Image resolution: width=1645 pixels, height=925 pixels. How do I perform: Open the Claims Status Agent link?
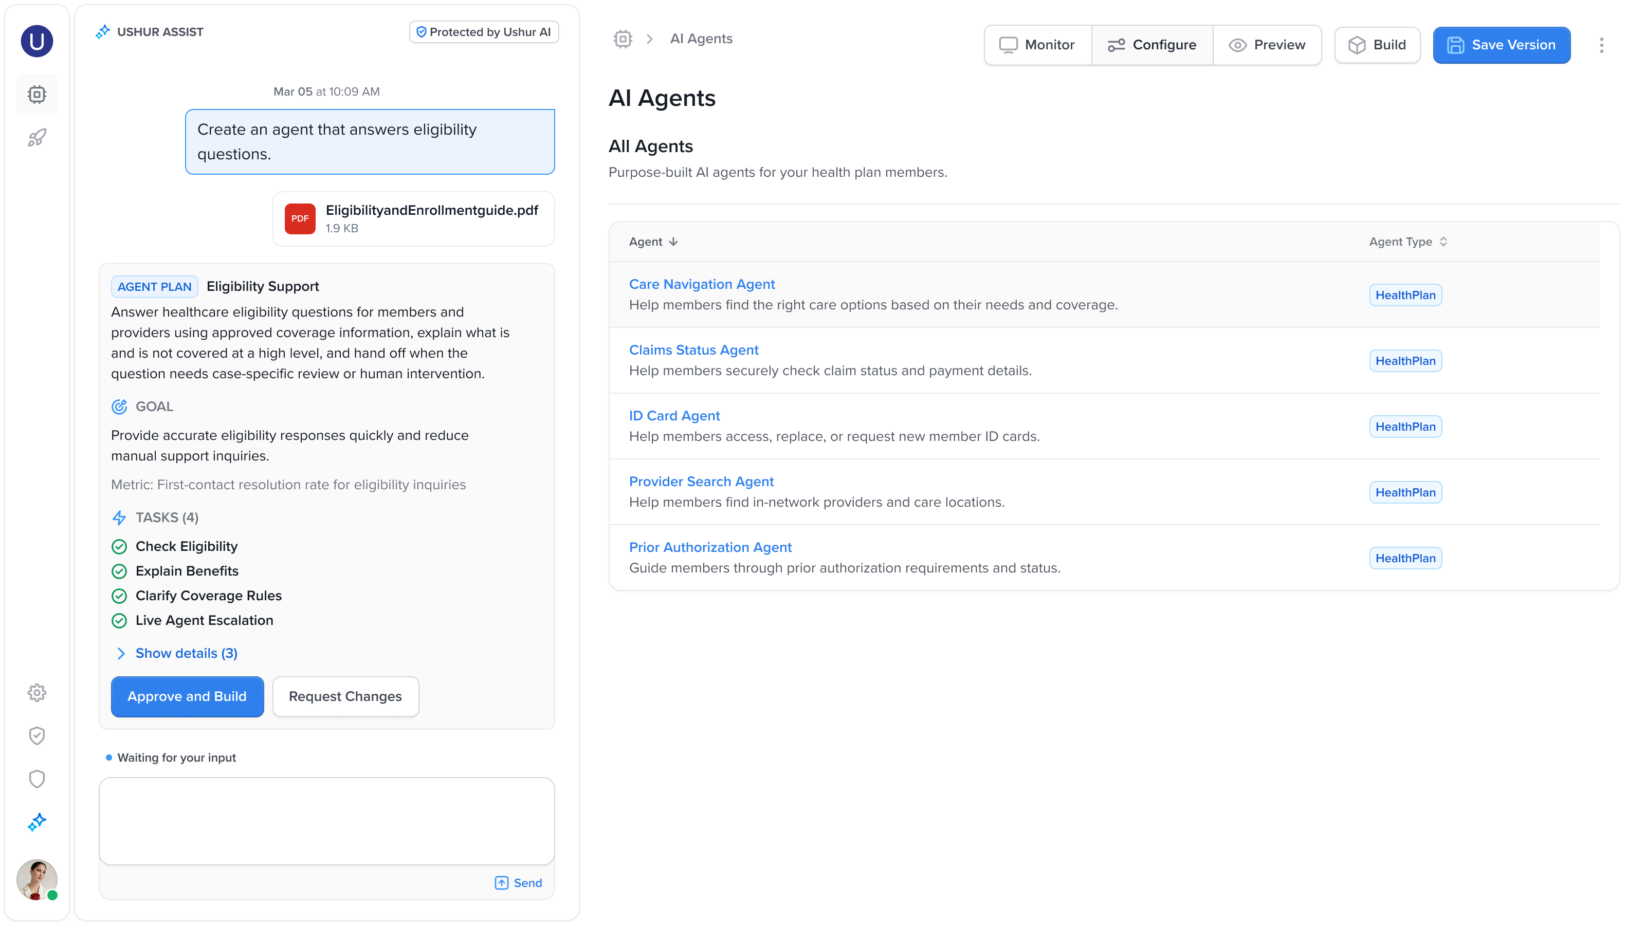[693, 350]
